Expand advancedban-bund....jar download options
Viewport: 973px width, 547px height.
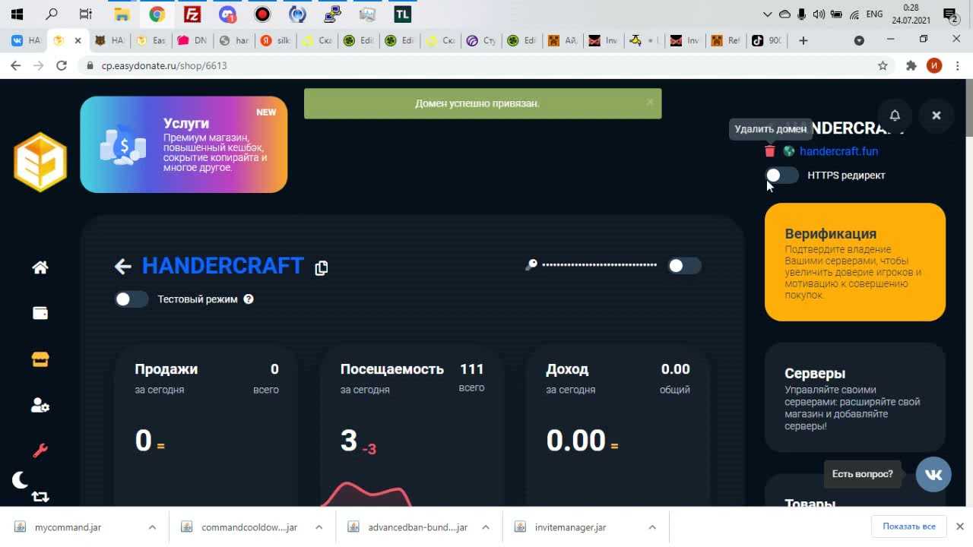[x=486, y=527]
